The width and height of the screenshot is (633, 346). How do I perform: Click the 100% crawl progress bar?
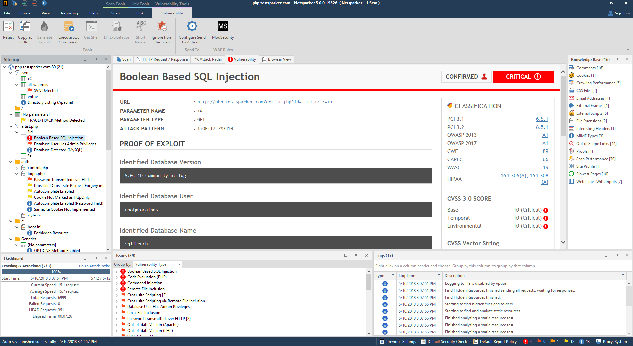coord(56,272)
